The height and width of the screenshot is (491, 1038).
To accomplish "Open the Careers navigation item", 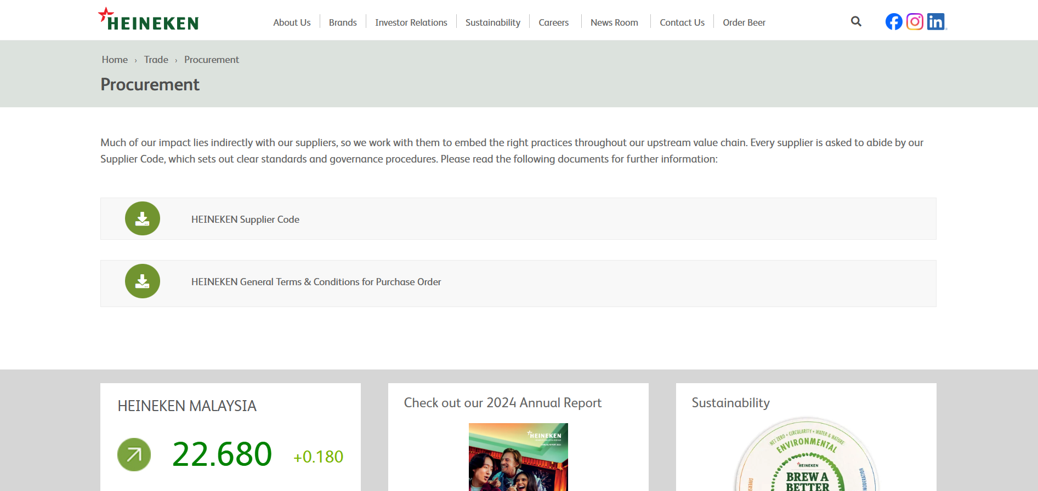I will tap(553, 22).
